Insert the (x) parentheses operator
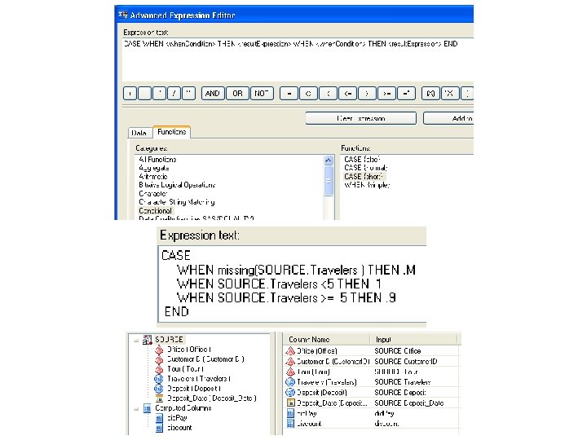The width and height of the screenshot is (587, 440). [430, 93]
